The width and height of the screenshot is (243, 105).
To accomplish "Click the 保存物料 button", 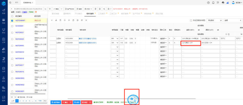I will pyautogui.click(x=56, y=102).
